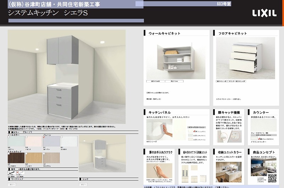The width and height of the screenshot is (284, 188).
Task: Click the カウンター color variation swatch
Action: pos(254,138)
